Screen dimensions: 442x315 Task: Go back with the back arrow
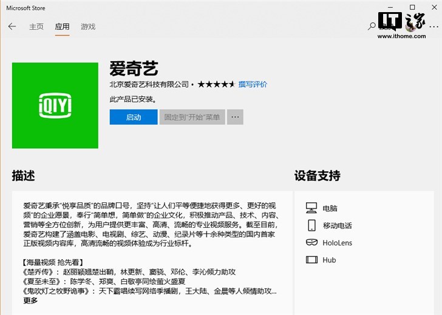12,27
